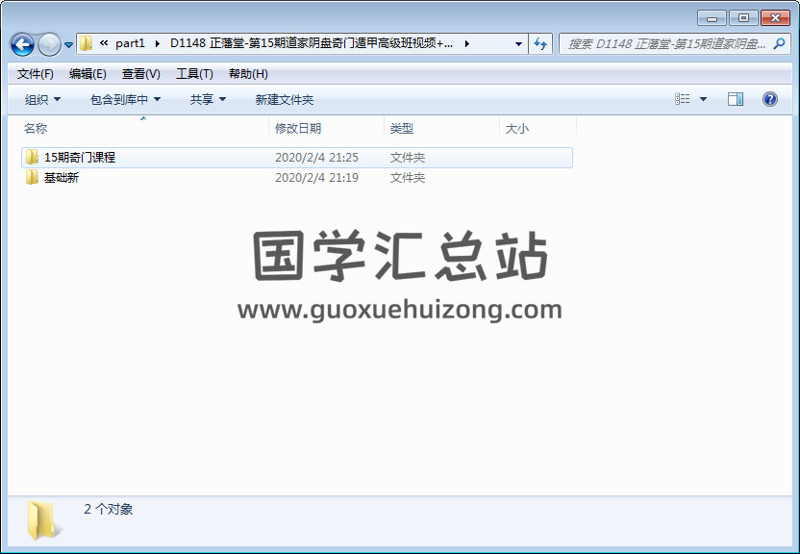Refresh the current folder view
The width and height of the screenshot is (800, 554).
click(x=540, y=44)
